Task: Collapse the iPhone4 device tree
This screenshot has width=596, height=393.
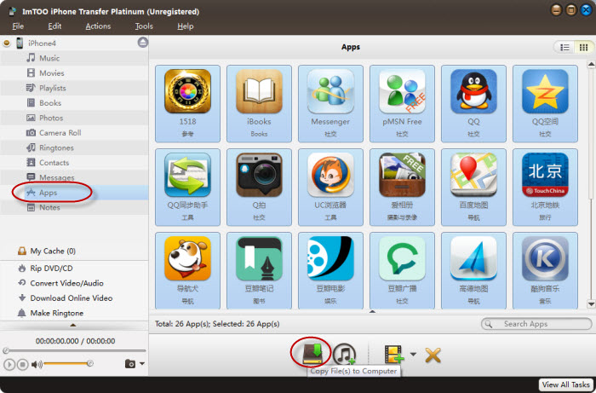Action: [7, 43]
